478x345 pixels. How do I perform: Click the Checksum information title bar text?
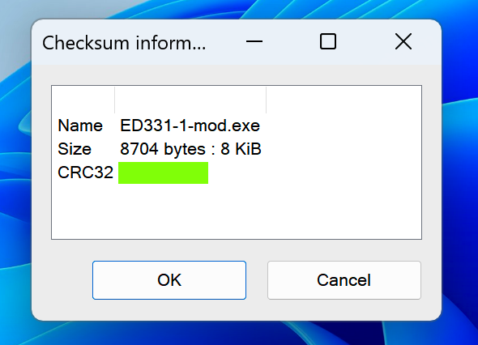(x=124, y=43)
